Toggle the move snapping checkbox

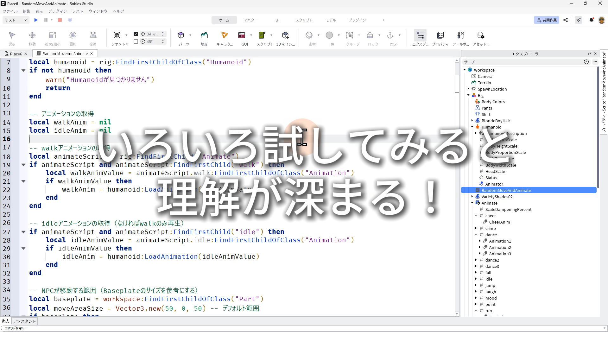click(136, 34)
